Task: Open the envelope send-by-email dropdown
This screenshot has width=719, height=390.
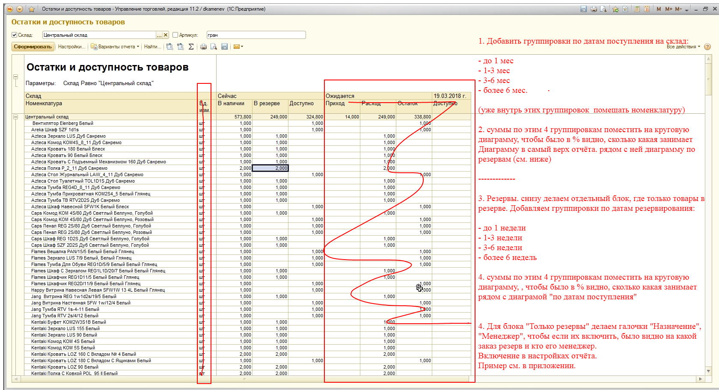Action: (x=238, y=47)
